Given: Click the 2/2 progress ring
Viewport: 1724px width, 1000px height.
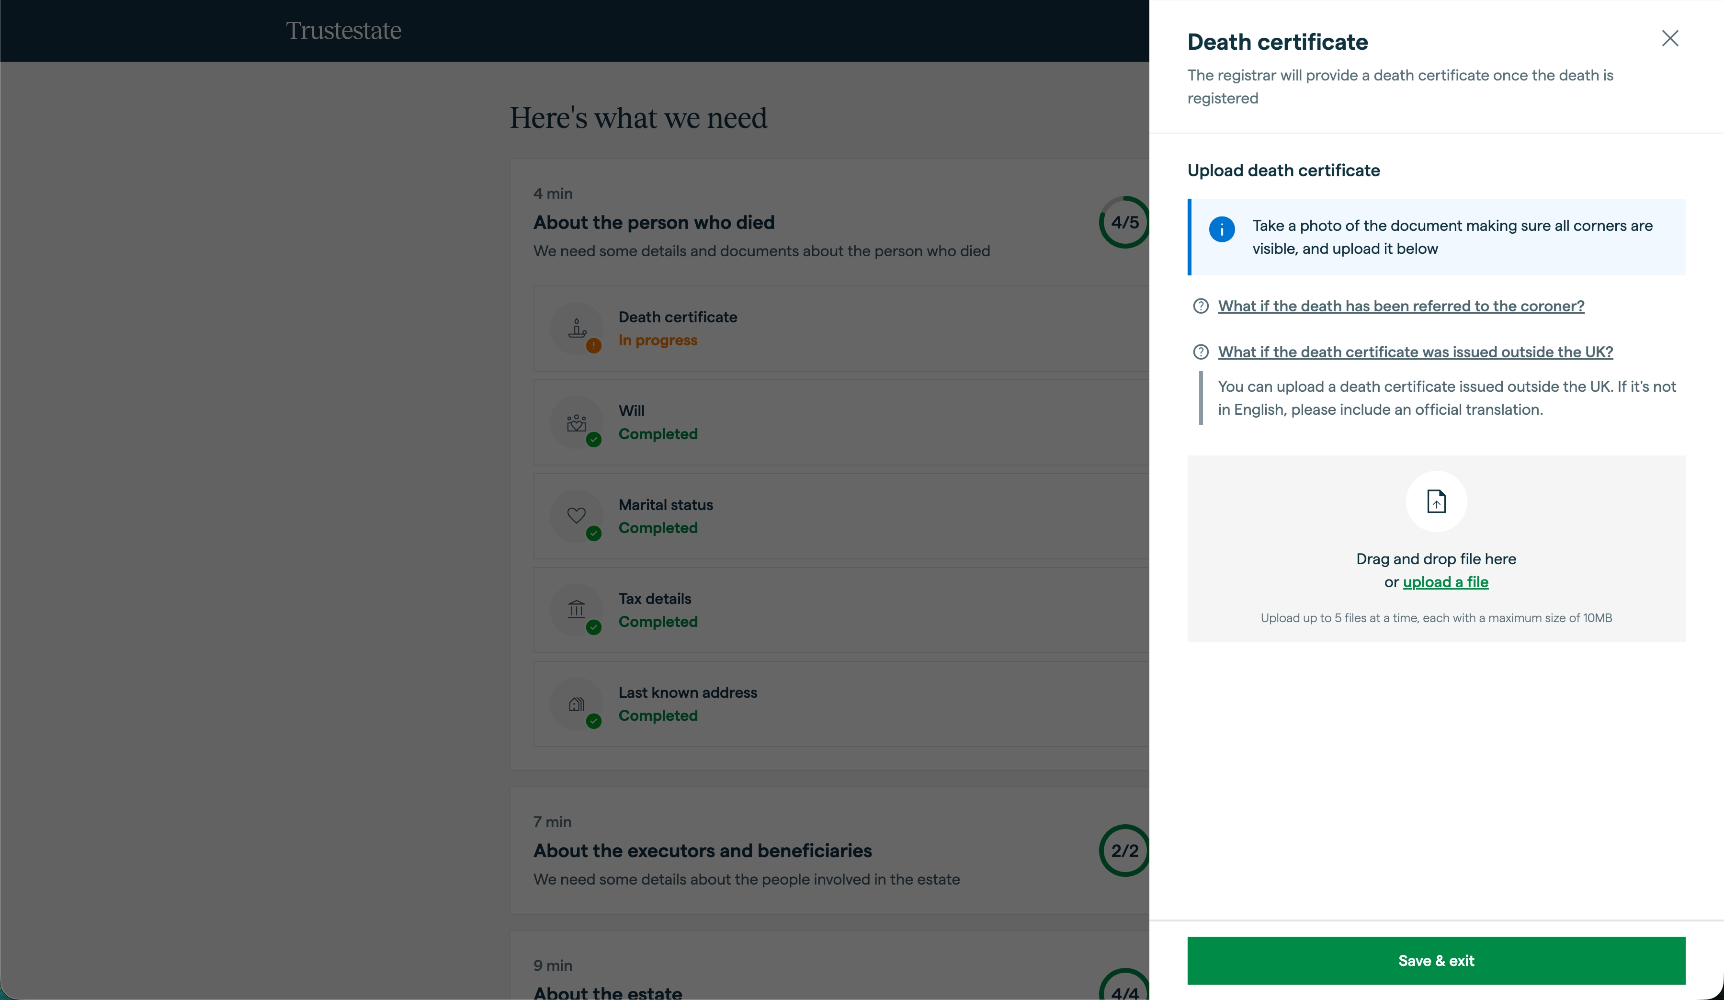Looking at the screenshot, I should point(1125,850).
